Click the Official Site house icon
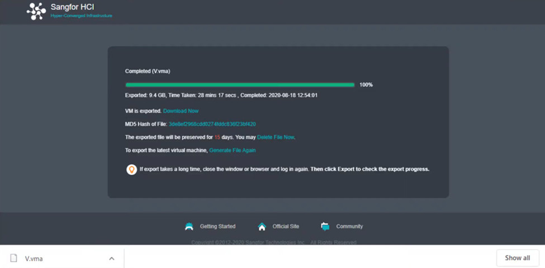Image resolution: width=545 pixels, height=268 pixels. [262, 226]
